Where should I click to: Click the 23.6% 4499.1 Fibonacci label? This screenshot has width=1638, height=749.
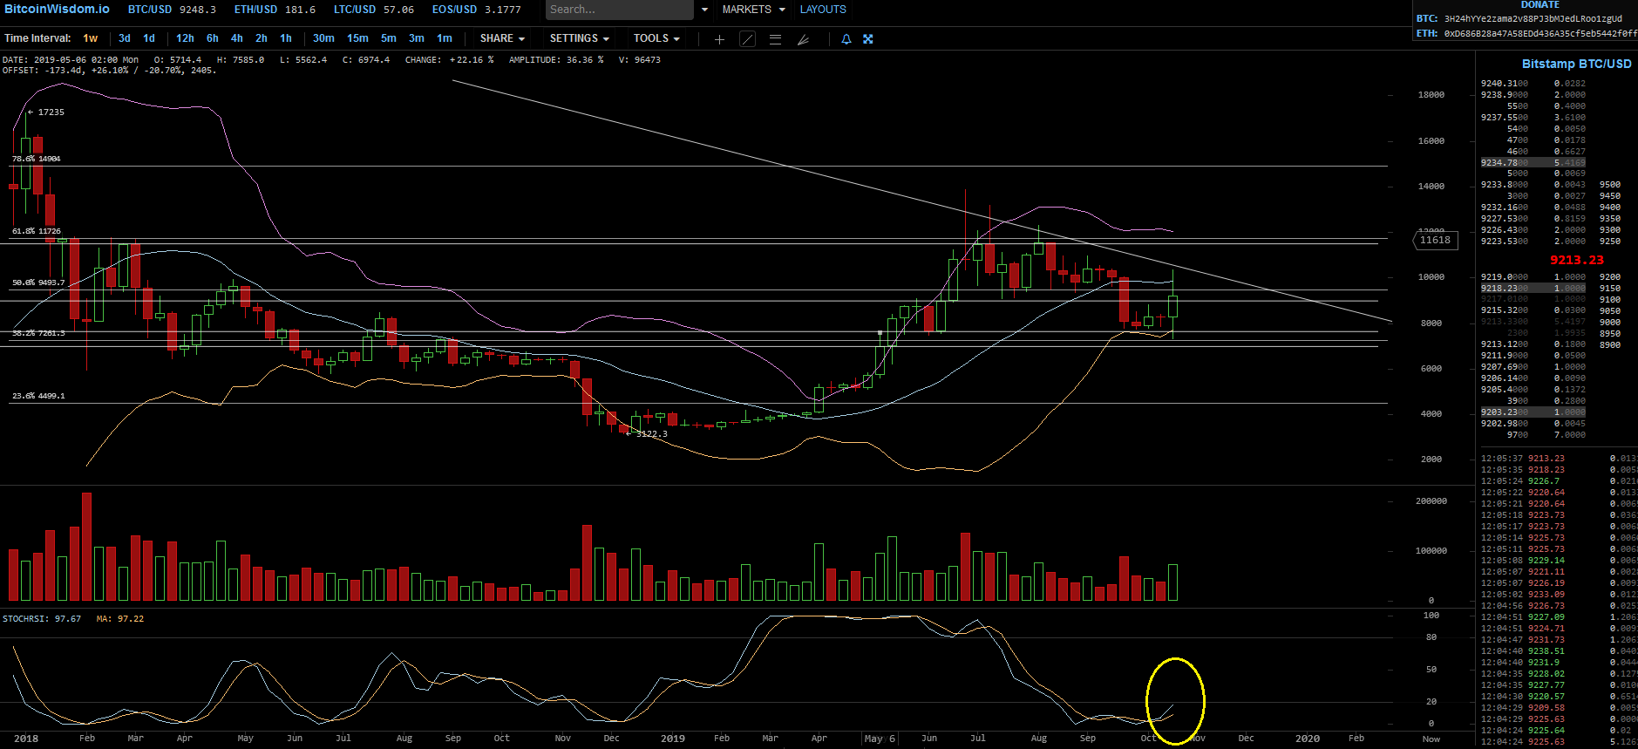(x=37, y=396)
